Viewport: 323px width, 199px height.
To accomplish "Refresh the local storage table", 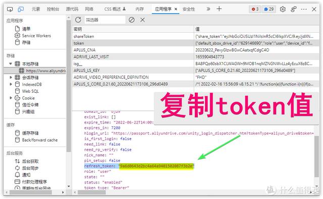I will pos(78,20).
